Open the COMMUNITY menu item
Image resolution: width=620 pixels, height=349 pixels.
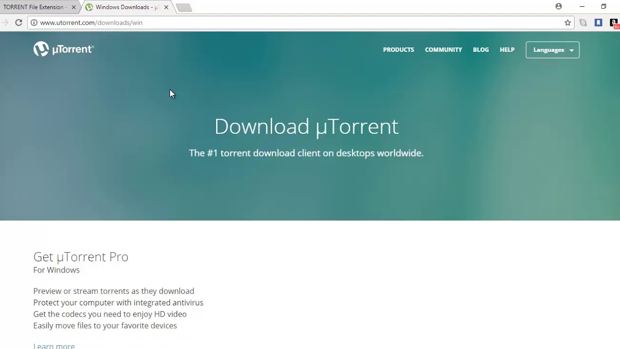pos(443,49)
